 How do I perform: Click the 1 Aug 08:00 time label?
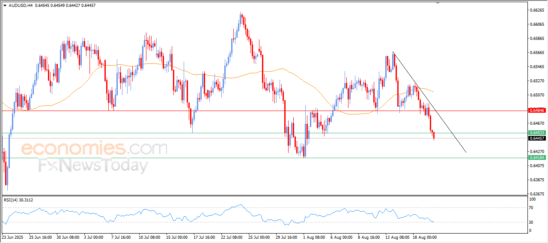314,237
